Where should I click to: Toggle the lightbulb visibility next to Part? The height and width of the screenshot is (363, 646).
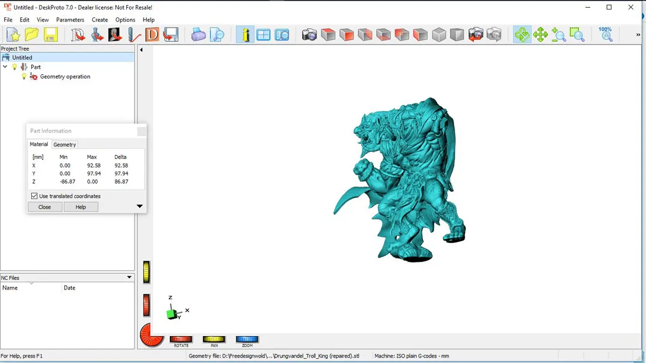(x=15, y=67)
